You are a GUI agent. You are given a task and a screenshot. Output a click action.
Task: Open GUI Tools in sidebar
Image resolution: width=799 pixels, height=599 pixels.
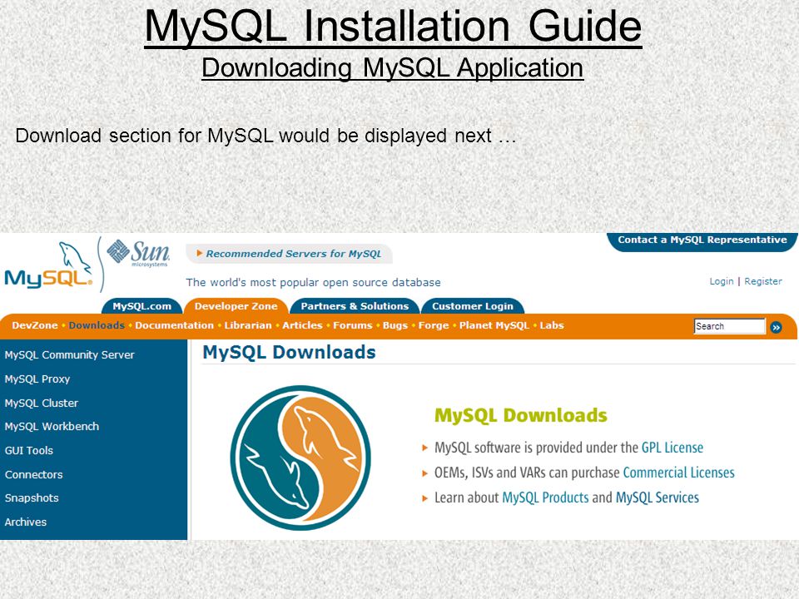tap(28, 450)
